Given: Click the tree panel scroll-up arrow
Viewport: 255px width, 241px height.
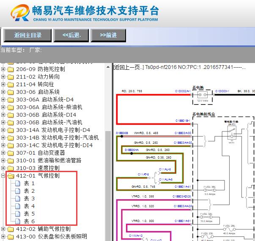Looking at the screenshot, I should click(108, 67).
